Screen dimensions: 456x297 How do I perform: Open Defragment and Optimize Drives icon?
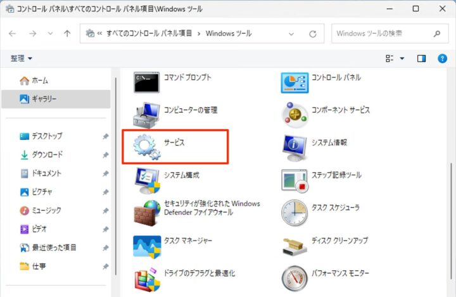[x=147, y=279]
